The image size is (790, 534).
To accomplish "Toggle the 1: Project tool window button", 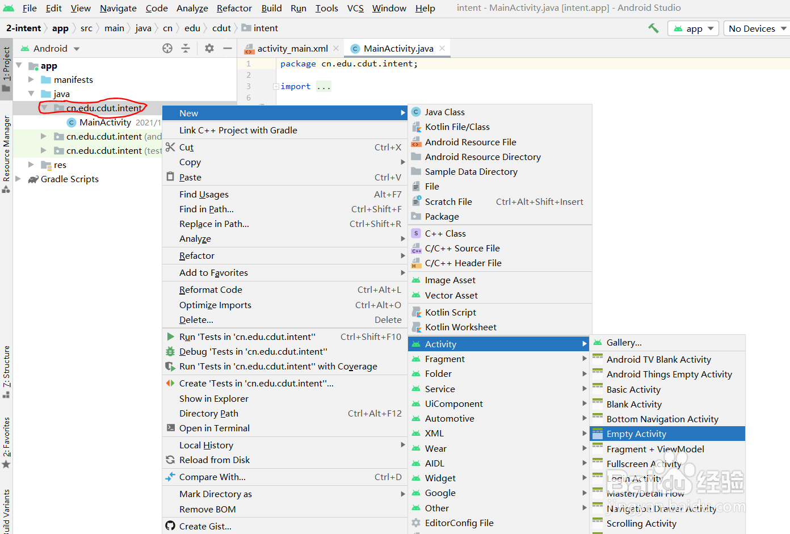I will coord(6,68).
